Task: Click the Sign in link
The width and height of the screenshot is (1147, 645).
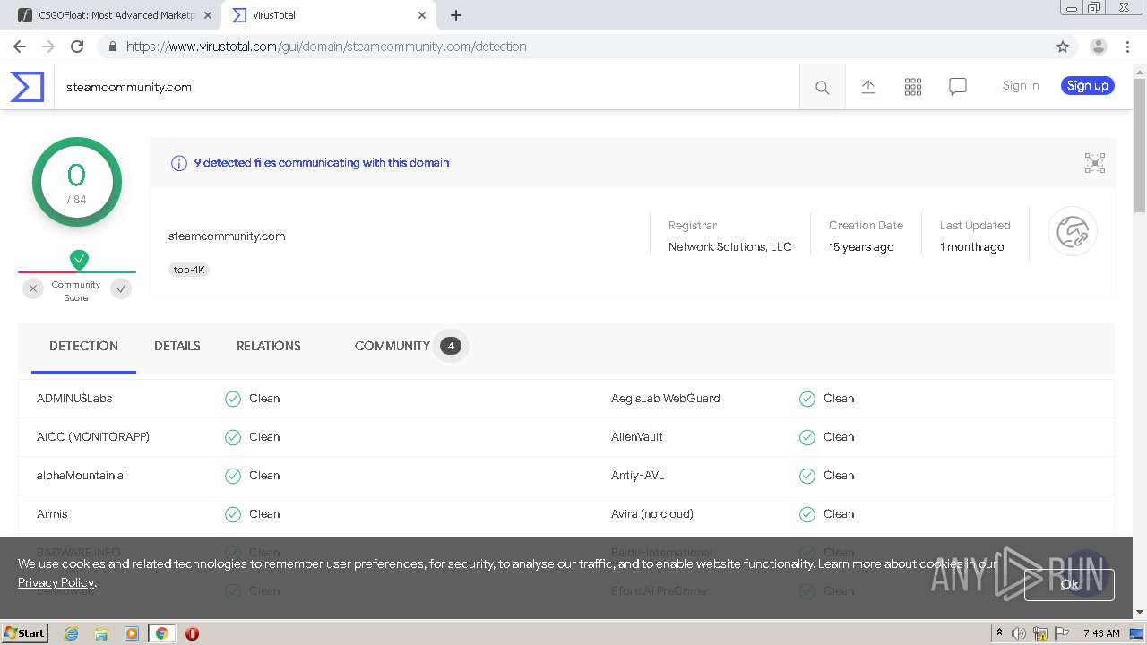Action: tap(1021, 85)
